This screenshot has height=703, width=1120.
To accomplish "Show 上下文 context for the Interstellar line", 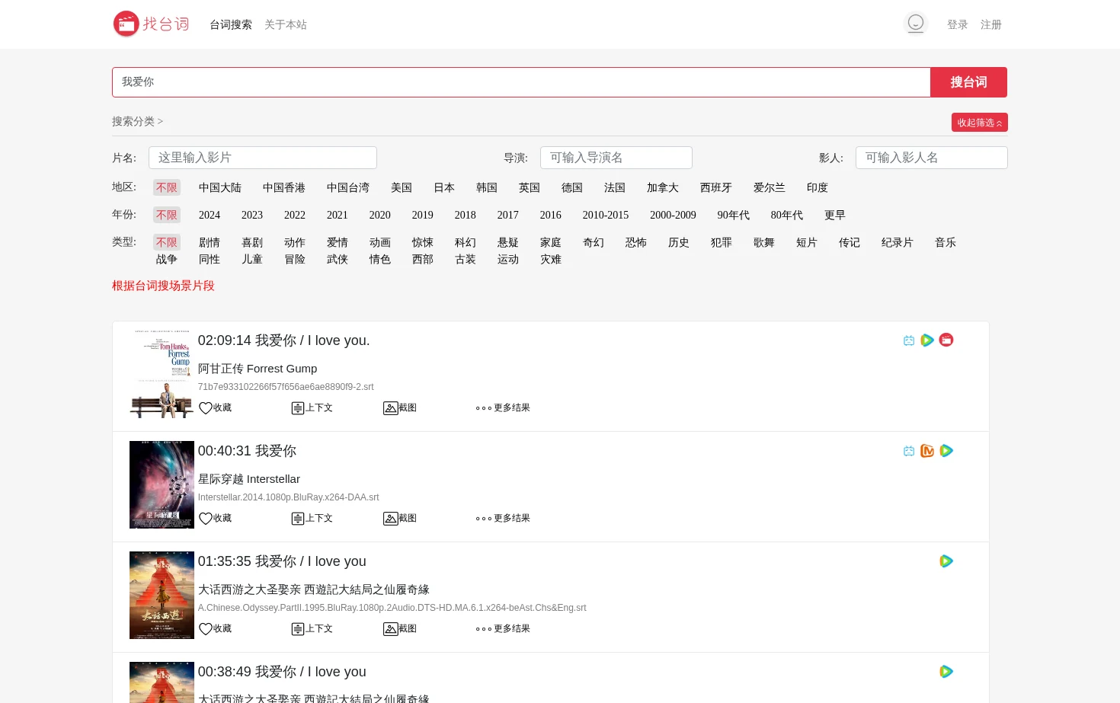I will (312, 519).
